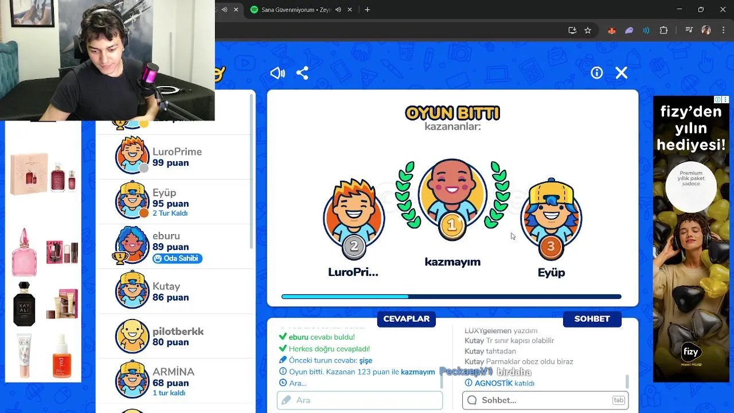Bookmark this page with the star icon

(588, 30)
